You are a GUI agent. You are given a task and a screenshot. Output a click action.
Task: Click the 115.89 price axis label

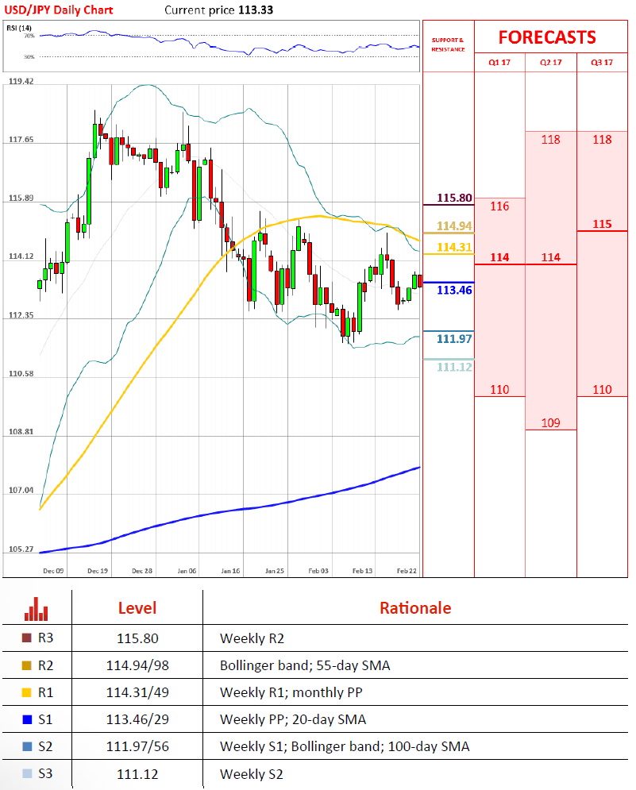[21, 198]
